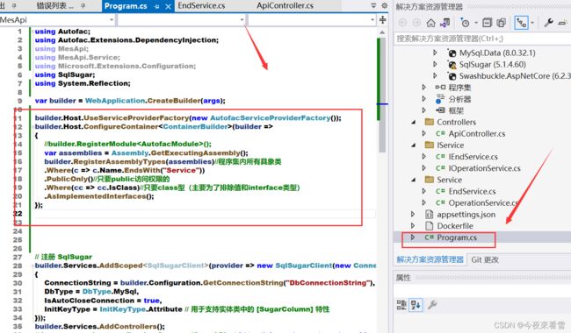Image resolution: width=571 pixels, height=333 pixels.
Task: Expand the MySql.Data package node
Action: [435, 53]
